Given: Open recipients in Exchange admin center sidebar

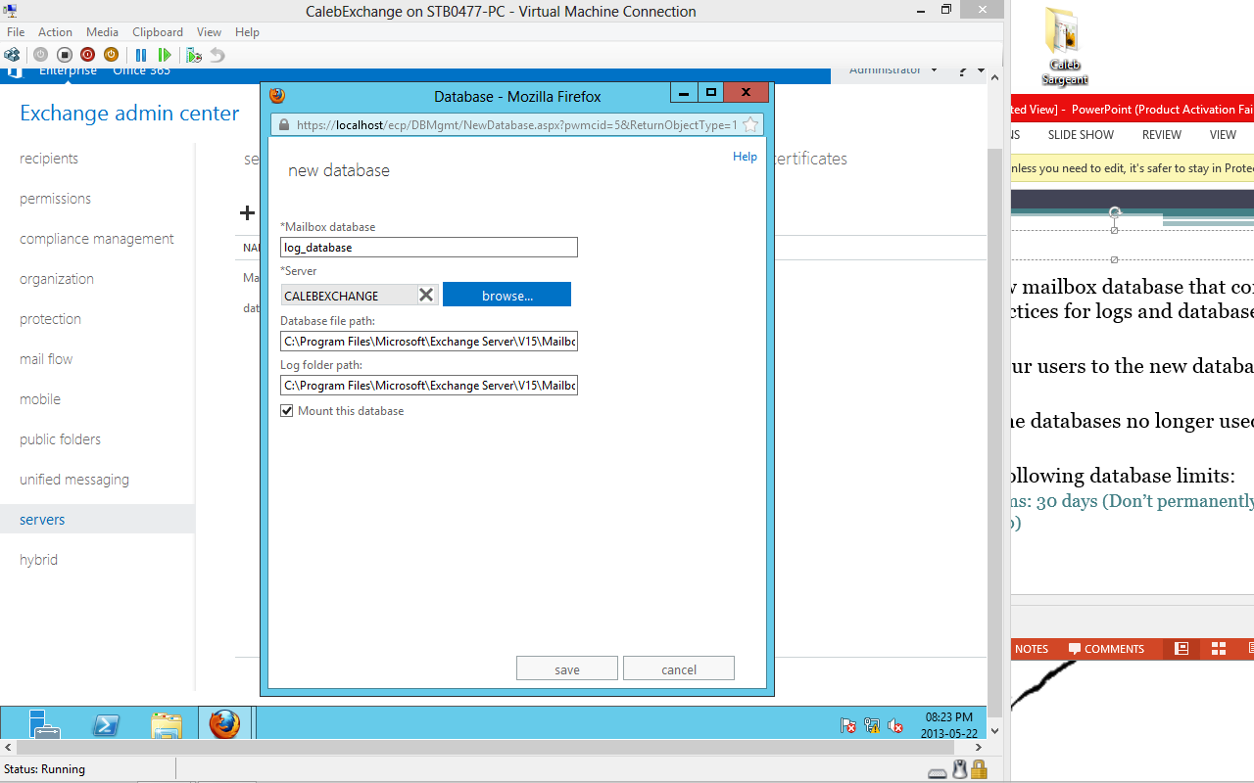Looking at the screenshot, I should (49, 159).
